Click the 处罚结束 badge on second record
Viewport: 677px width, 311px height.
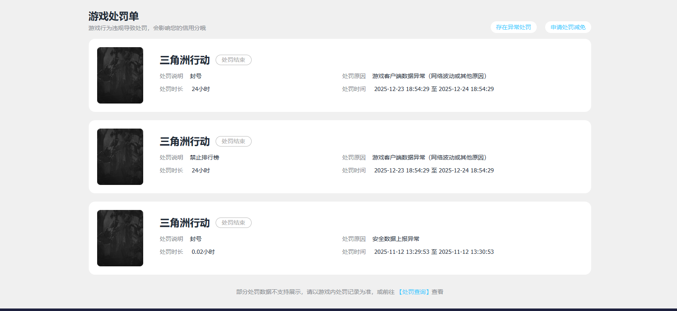coord(234,141)
